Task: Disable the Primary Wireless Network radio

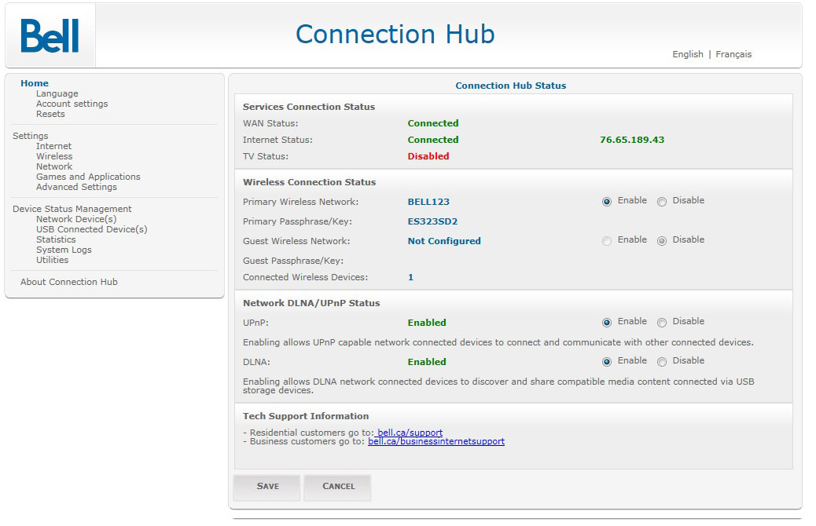Action: coord(662,202)
